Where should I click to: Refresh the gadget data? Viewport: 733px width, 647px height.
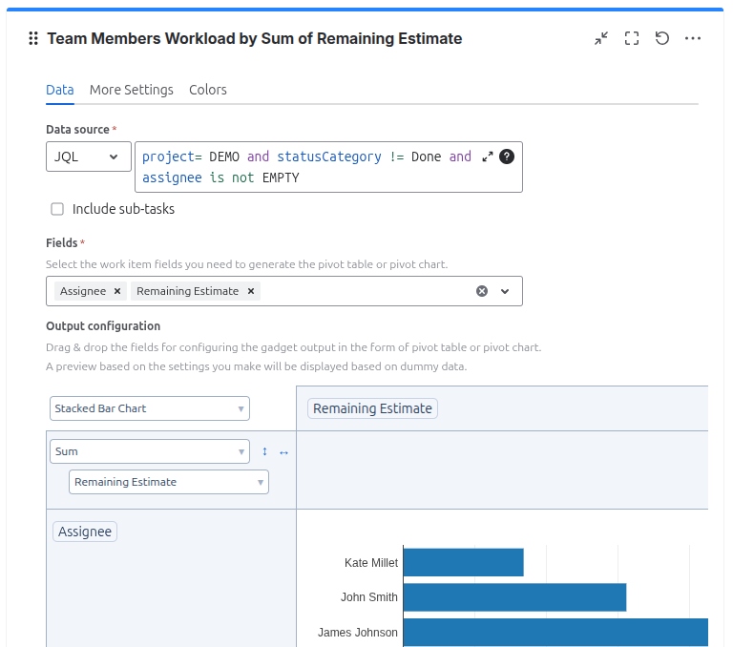pos(662,38)
